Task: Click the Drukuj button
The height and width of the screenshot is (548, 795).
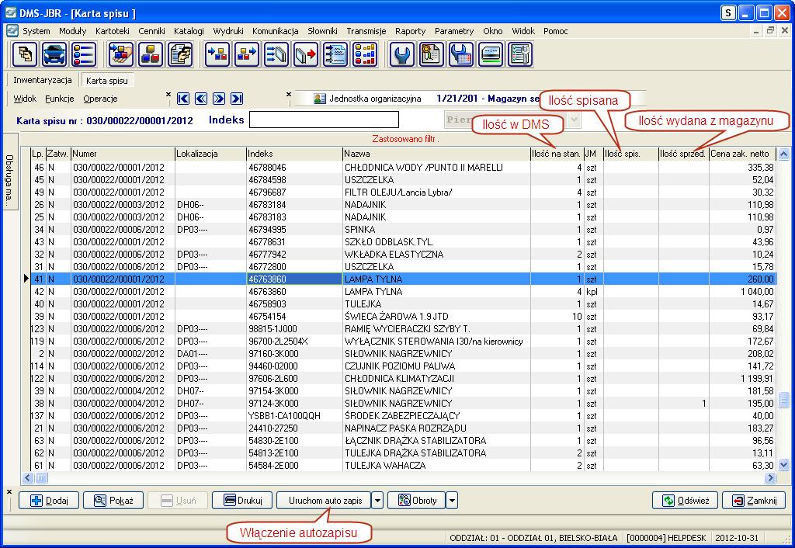Action: click(x=242, y=501)
